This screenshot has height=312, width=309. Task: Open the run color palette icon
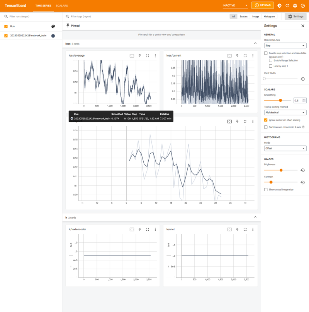[53, 26]
